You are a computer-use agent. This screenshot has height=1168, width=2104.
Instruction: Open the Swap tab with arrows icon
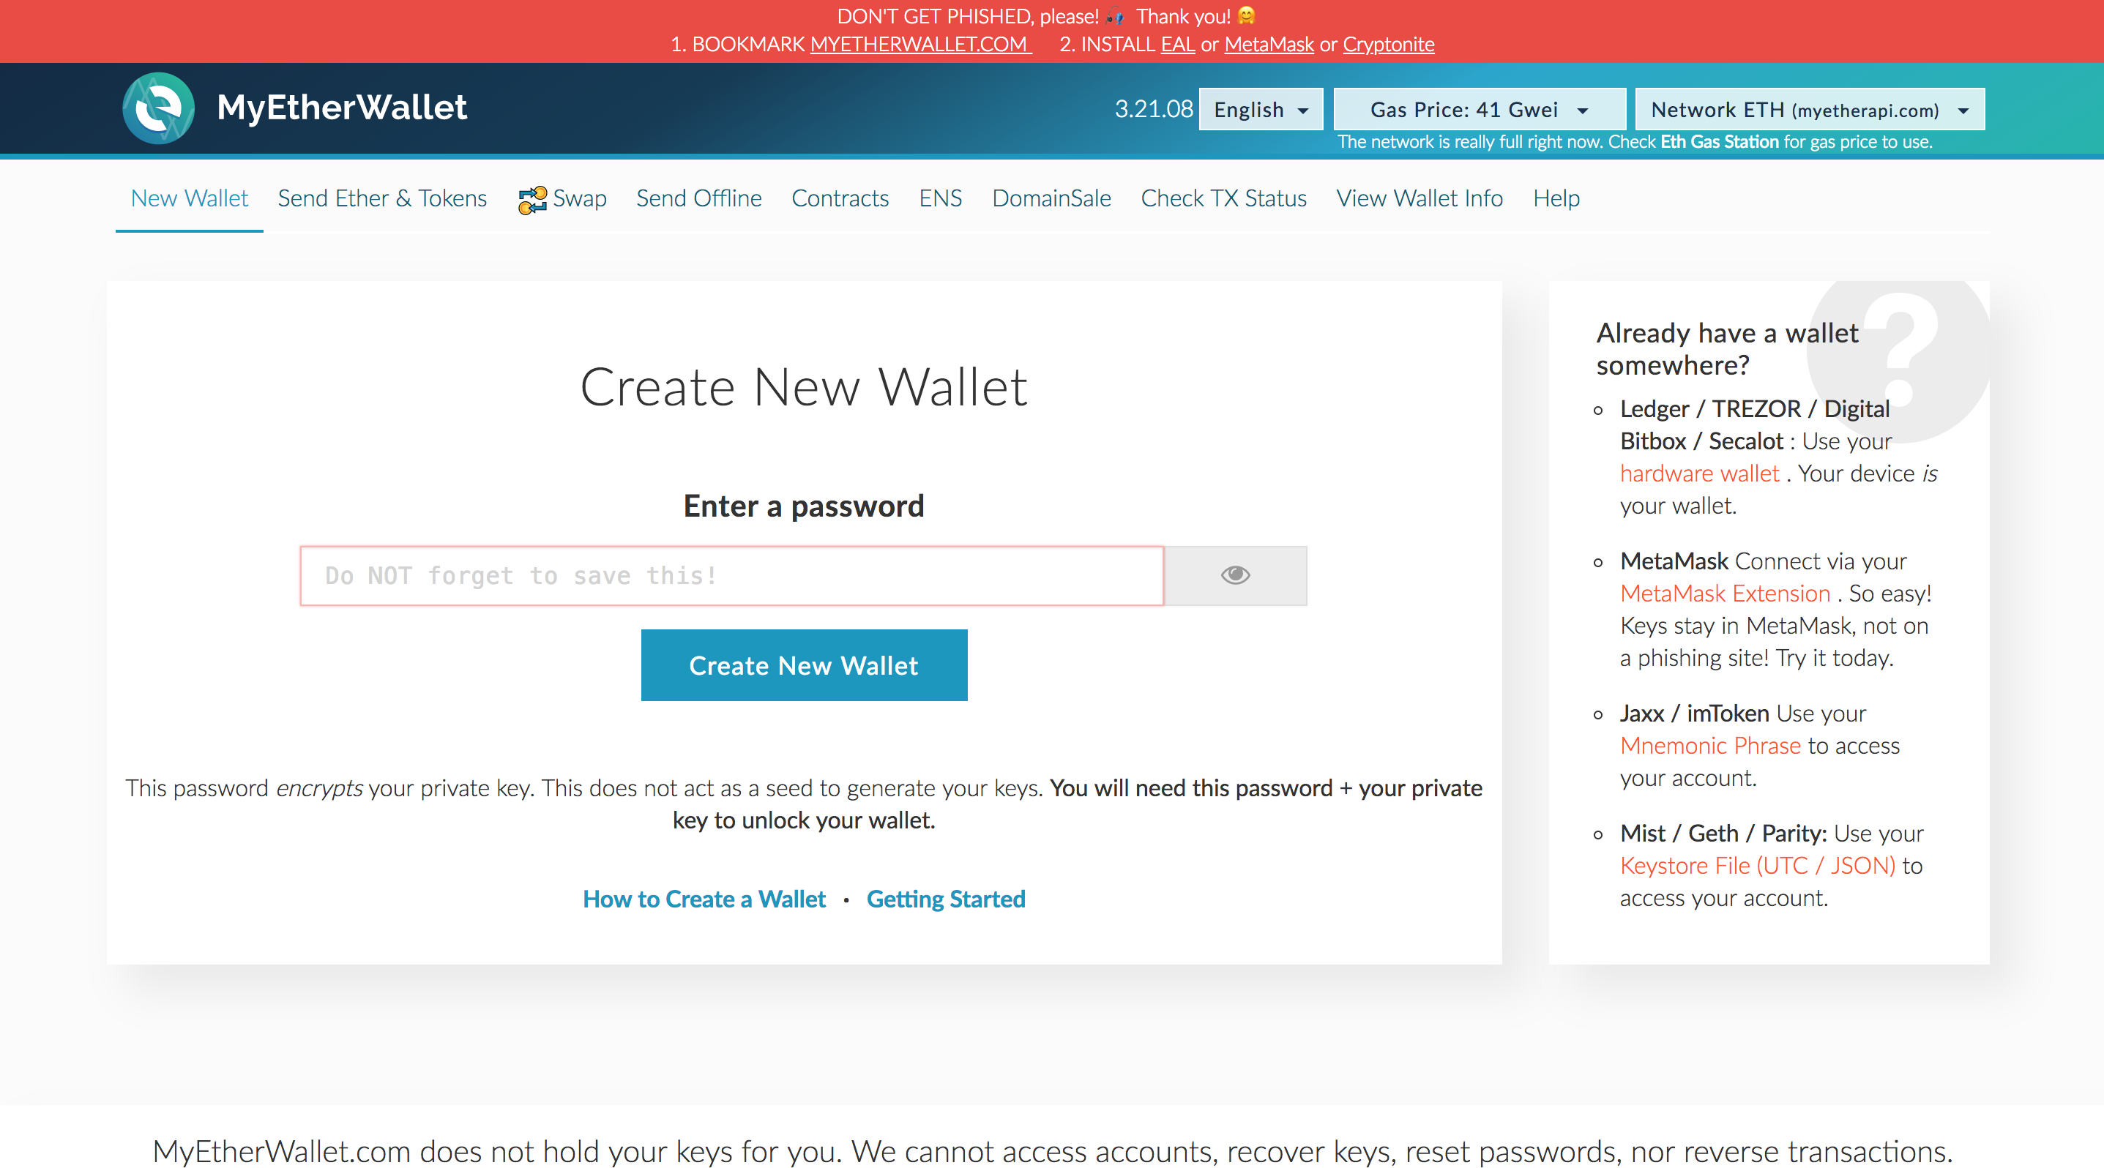tap(562, 198)
